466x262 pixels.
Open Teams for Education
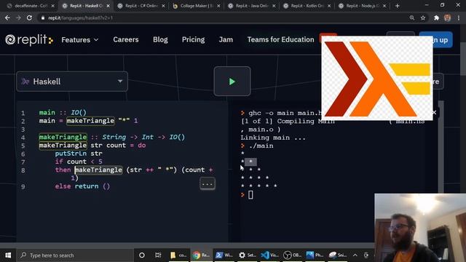(280, 39)
